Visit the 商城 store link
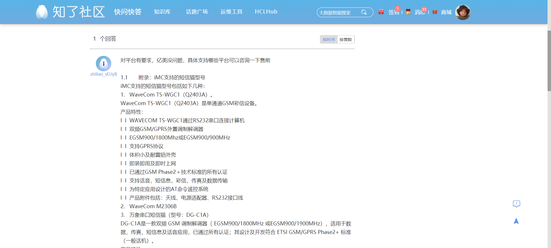This screenshot has width=551, height=248. coord(447,12)
